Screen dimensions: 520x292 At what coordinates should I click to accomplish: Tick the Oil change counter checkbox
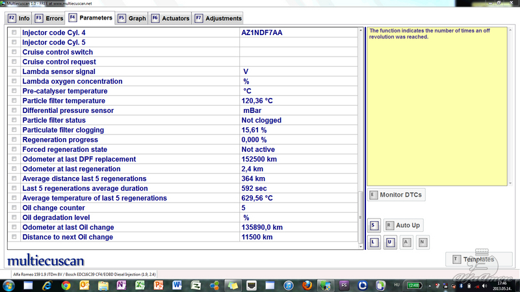point(14,208)
